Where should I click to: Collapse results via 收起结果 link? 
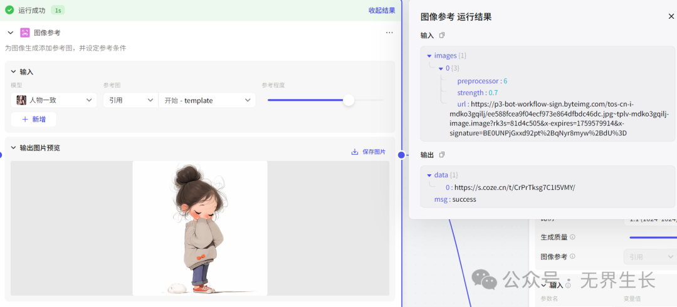tap(382, 11)
